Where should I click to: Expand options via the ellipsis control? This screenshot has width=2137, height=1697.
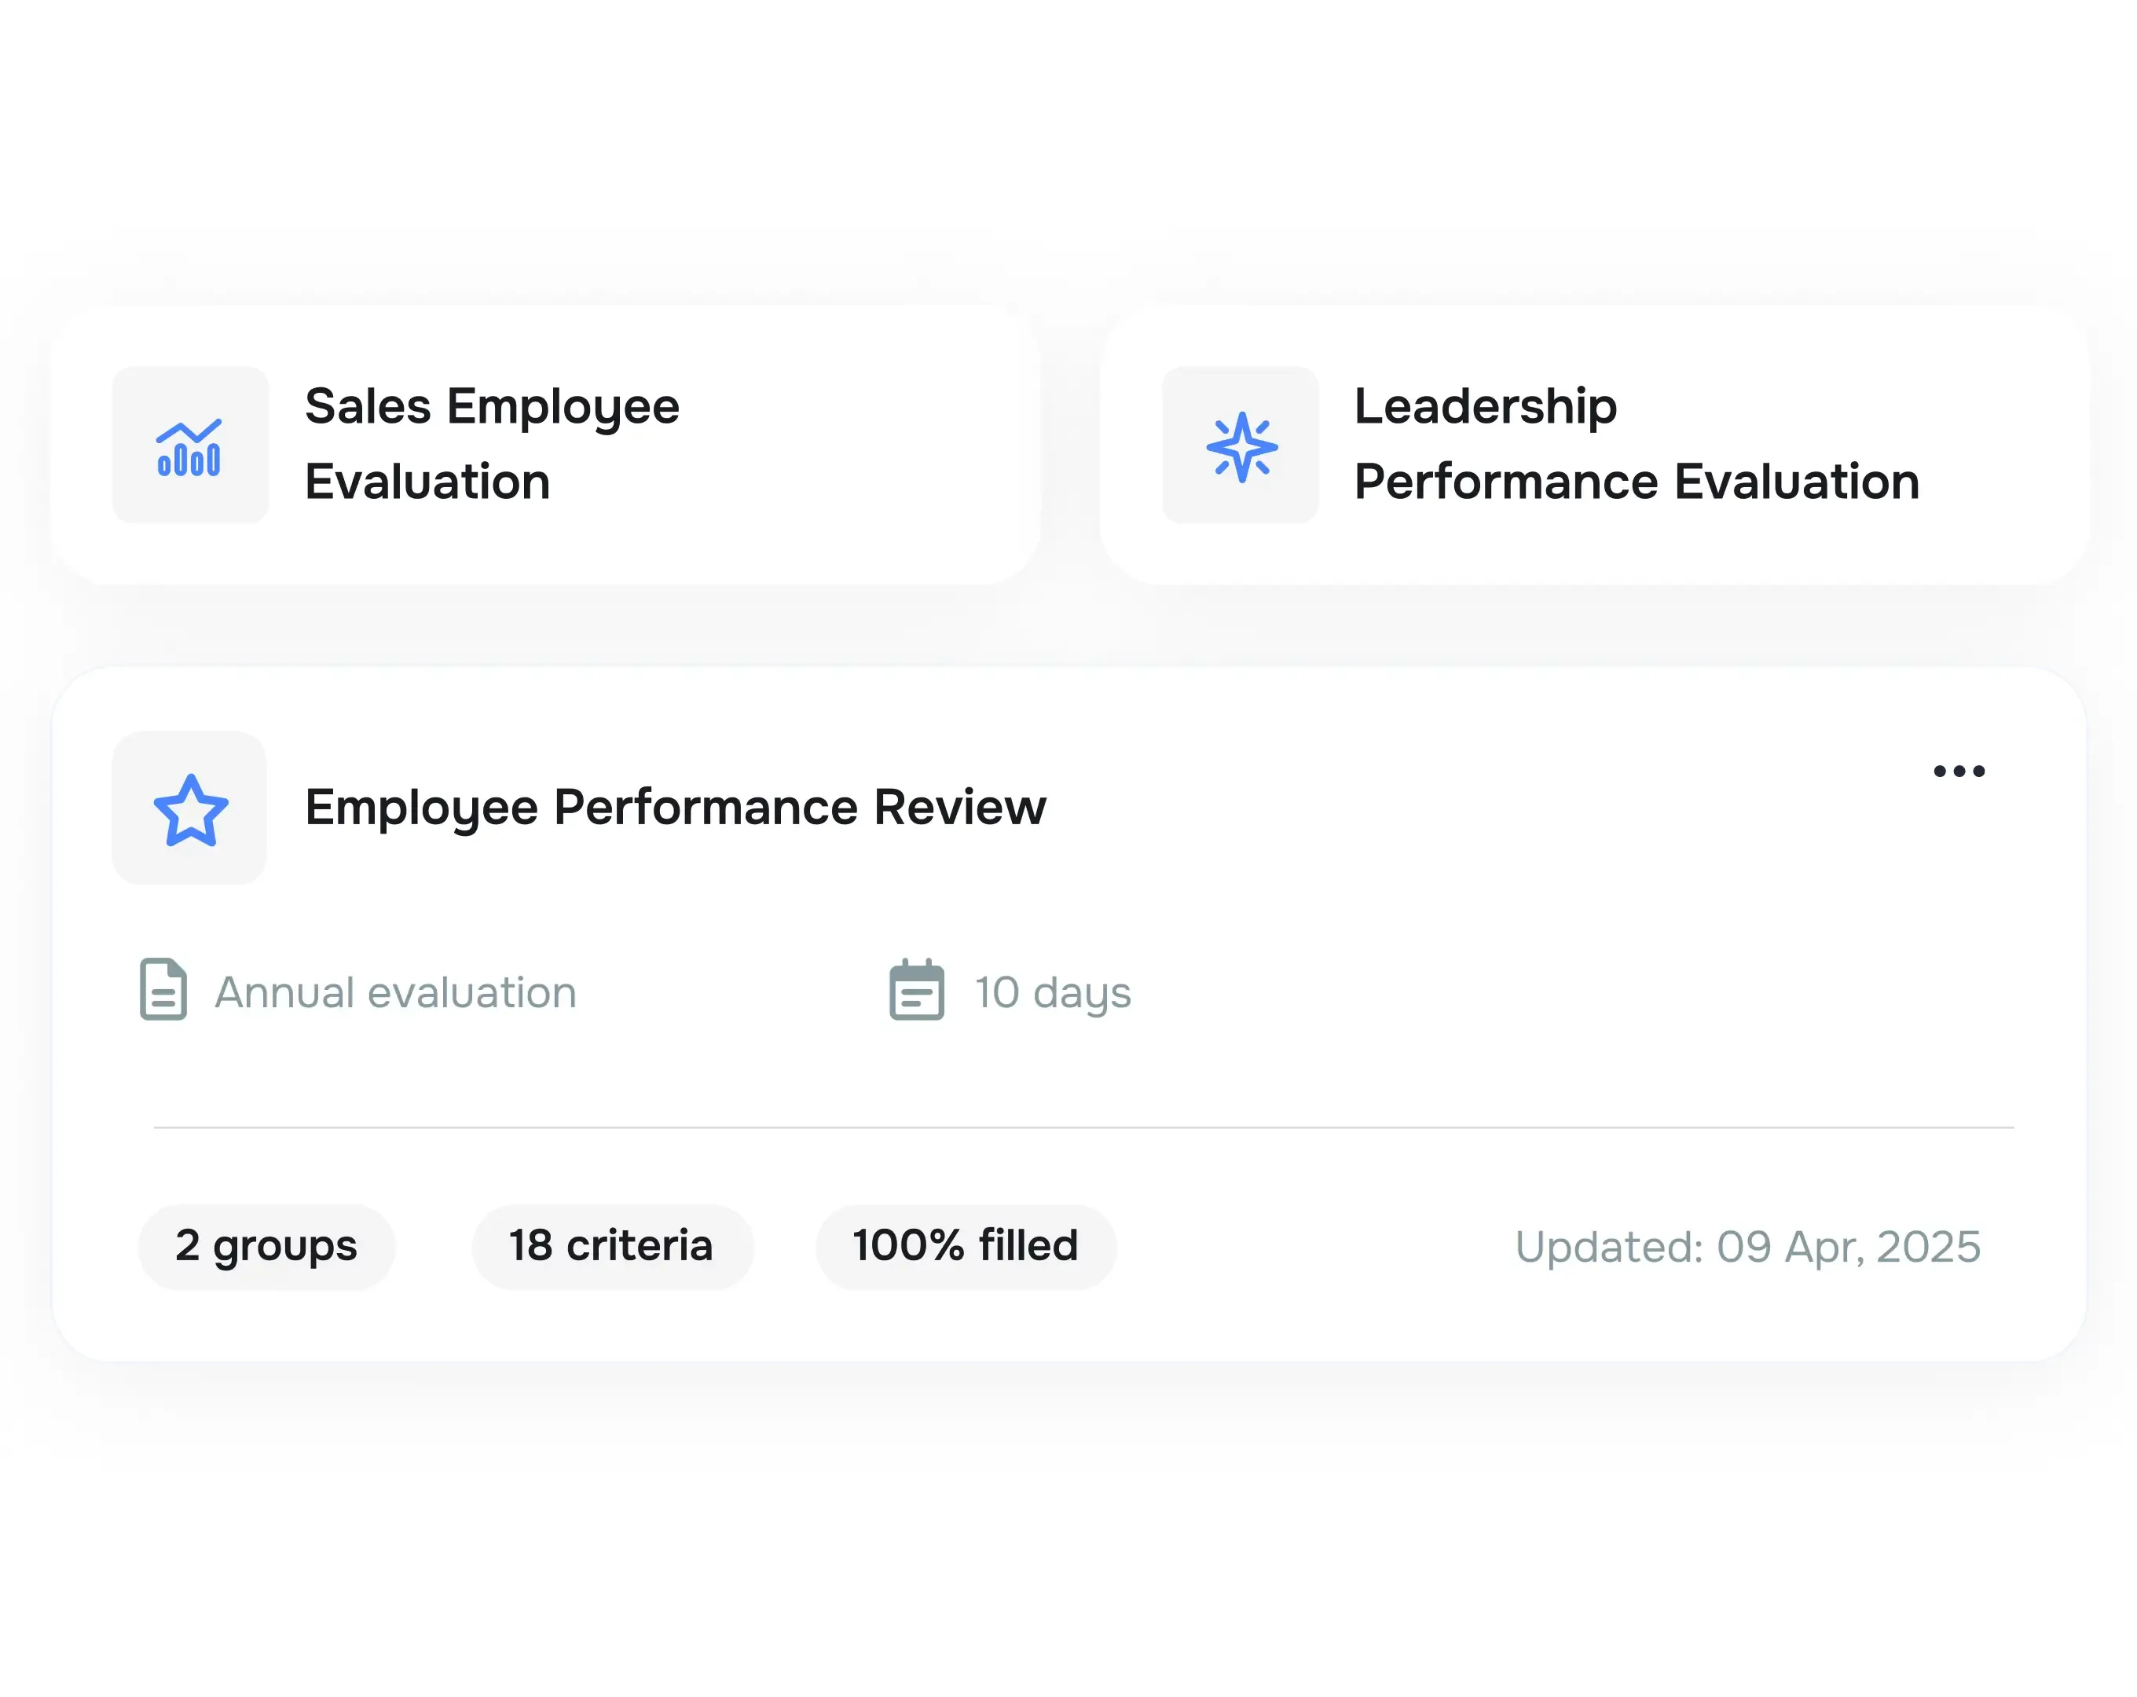click(x=1960, y=772)
